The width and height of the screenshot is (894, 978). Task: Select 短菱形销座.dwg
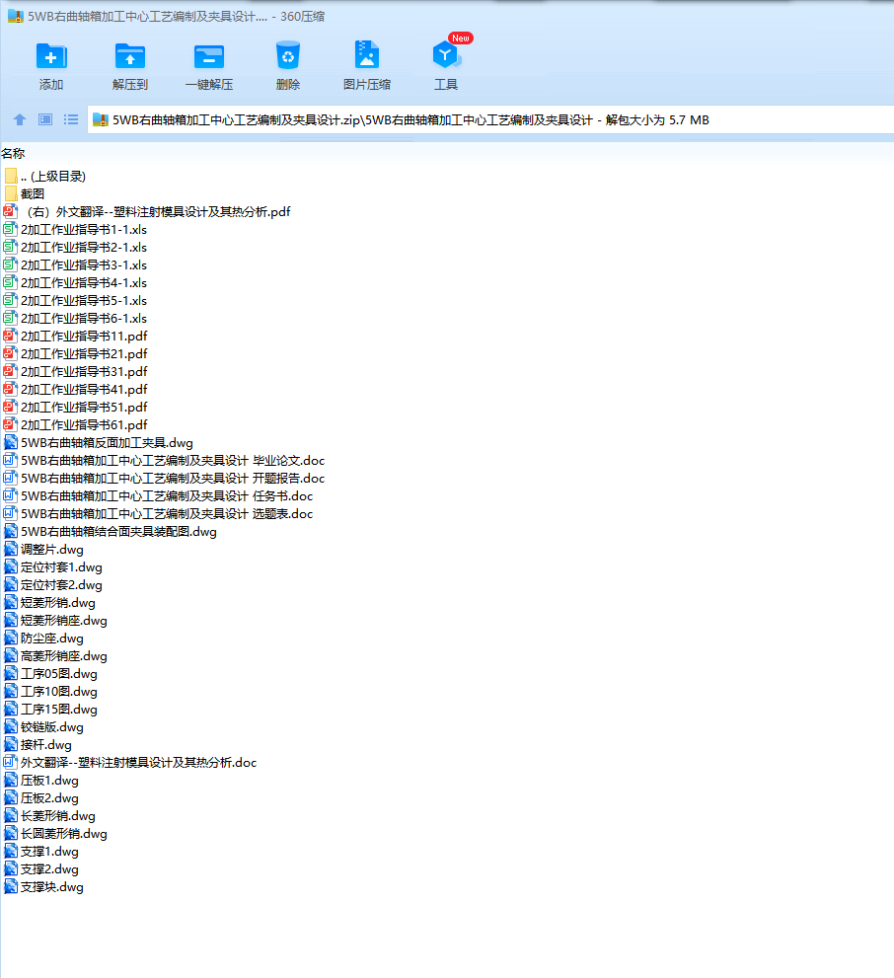click(x=55, y=621)
